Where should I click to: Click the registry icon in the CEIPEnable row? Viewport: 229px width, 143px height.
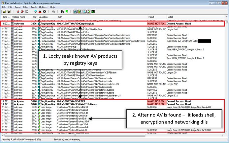pos(39,73)
